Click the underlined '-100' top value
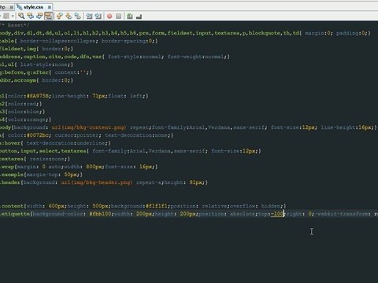 click(277, 214)
